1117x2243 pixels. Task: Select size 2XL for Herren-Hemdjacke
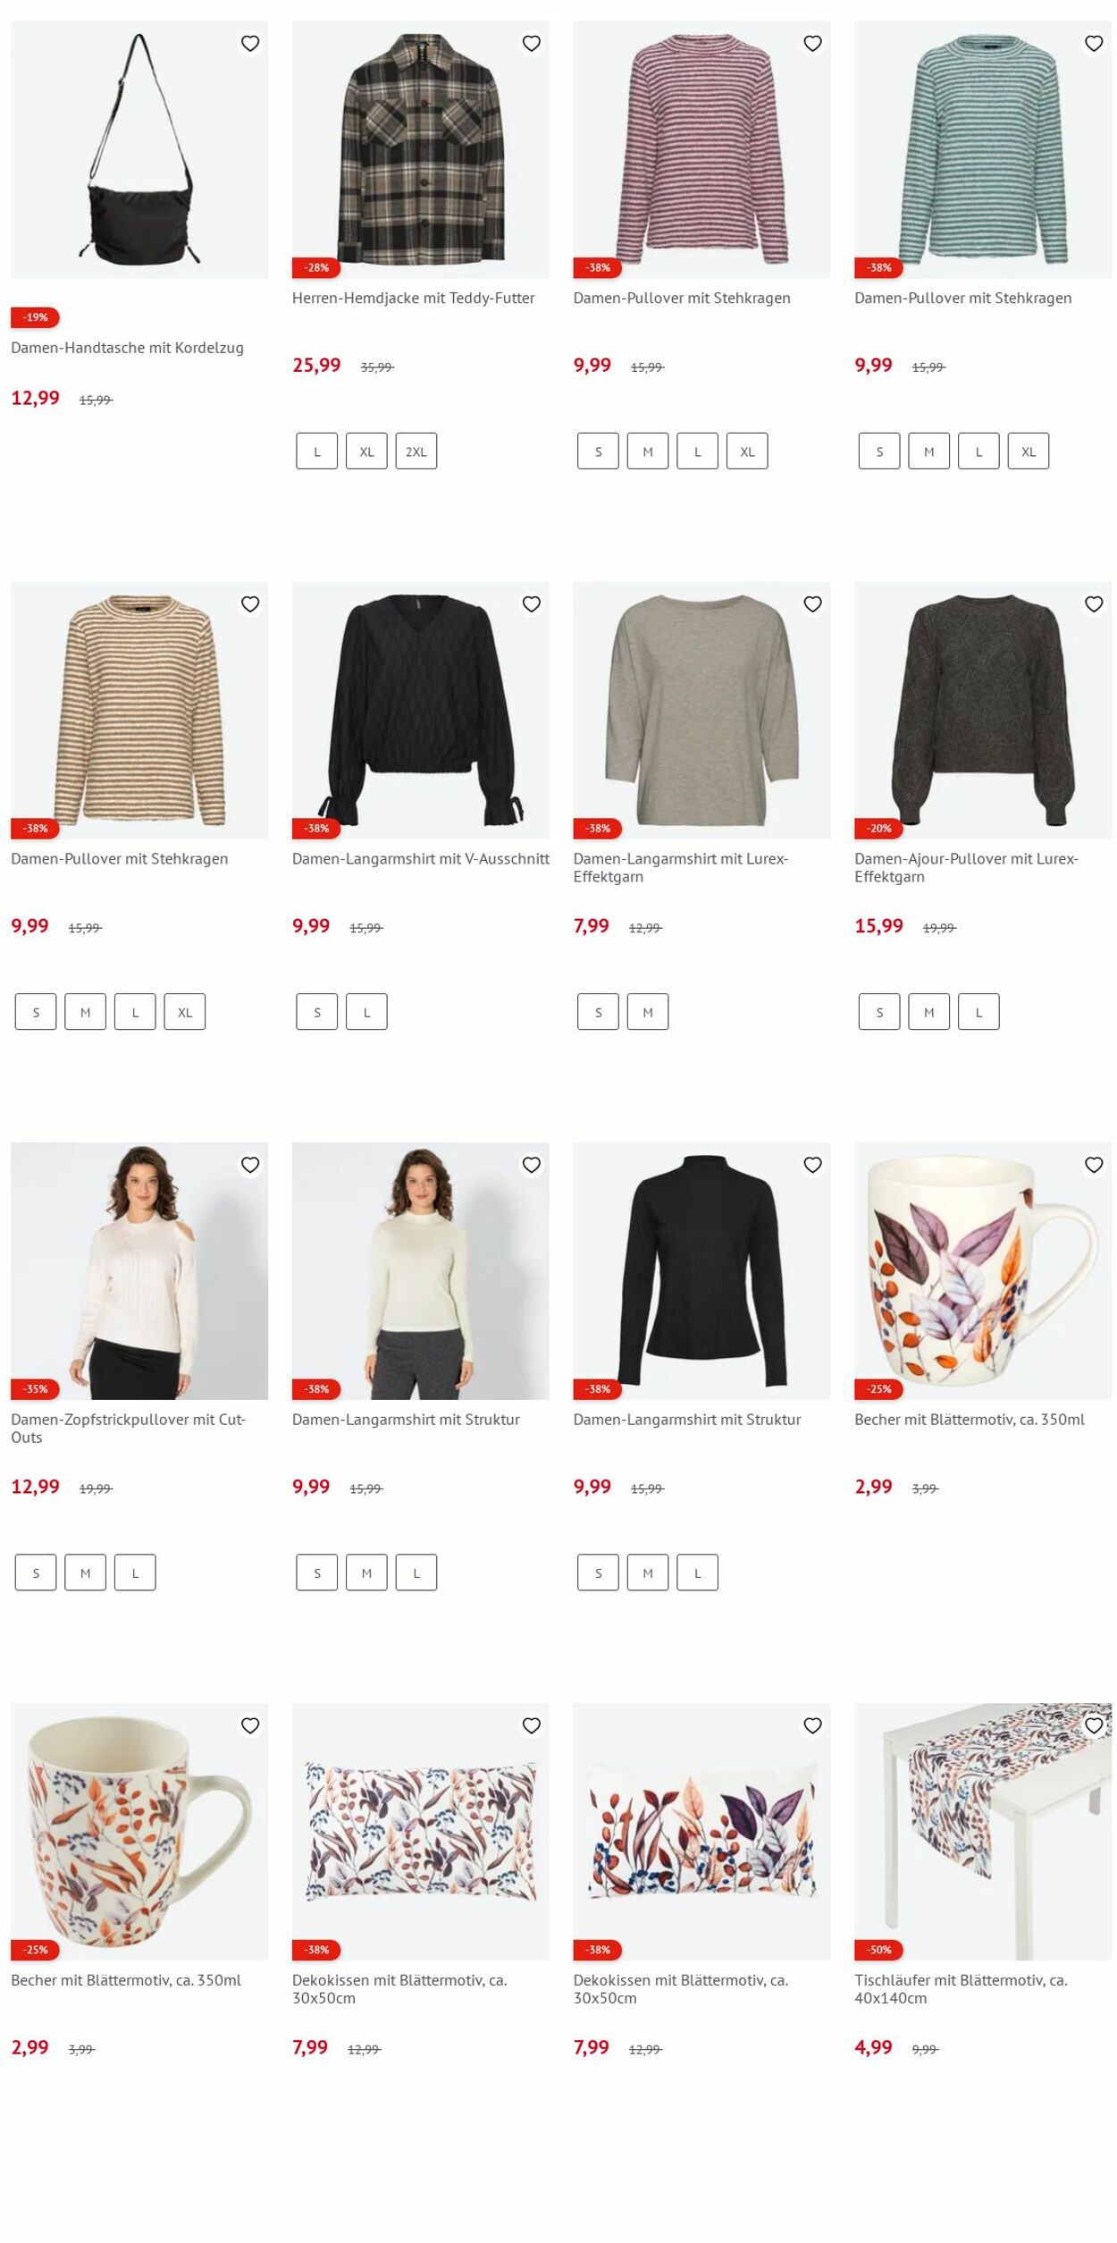click(x=416, y=451)
